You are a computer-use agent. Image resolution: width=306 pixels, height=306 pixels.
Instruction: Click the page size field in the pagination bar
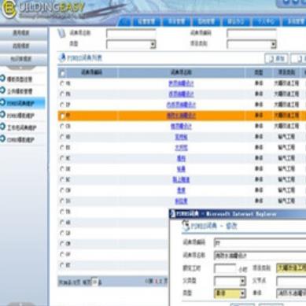(94, 282)
